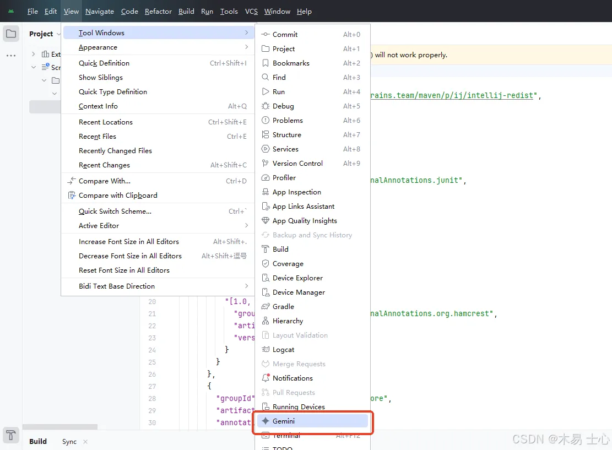Open the Debug tool window
The image size is (612, 450).
[x=312, y=106]
